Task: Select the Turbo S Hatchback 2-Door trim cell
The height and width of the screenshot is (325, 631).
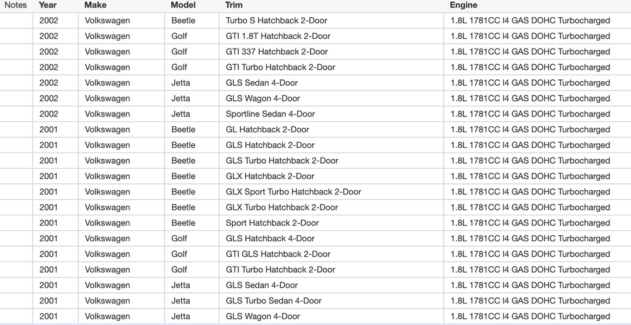Action: point(277,20)
